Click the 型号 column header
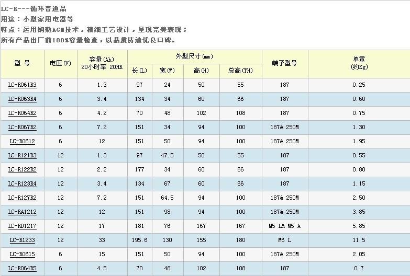 (x=22, y=63)
